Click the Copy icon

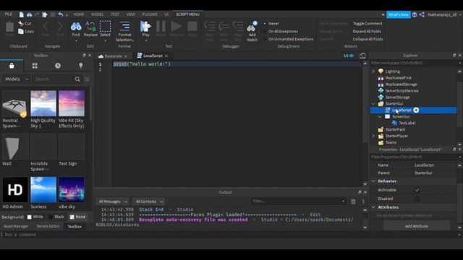coord(21,31)
